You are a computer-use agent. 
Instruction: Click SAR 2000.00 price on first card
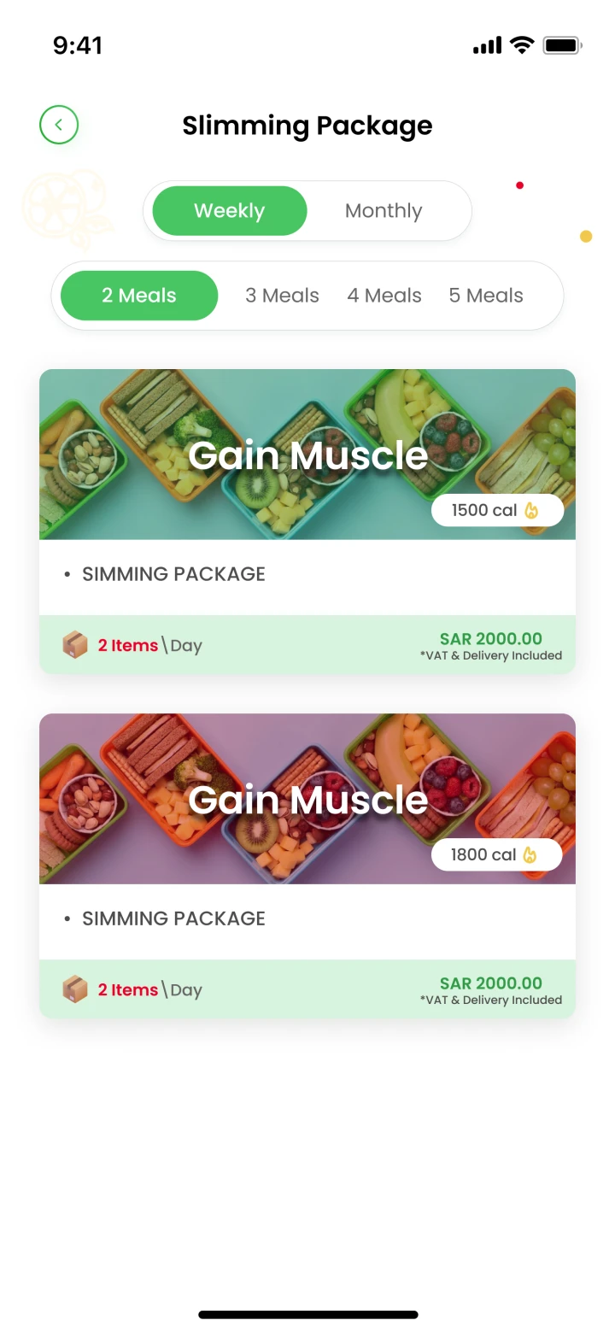(490, 639)
